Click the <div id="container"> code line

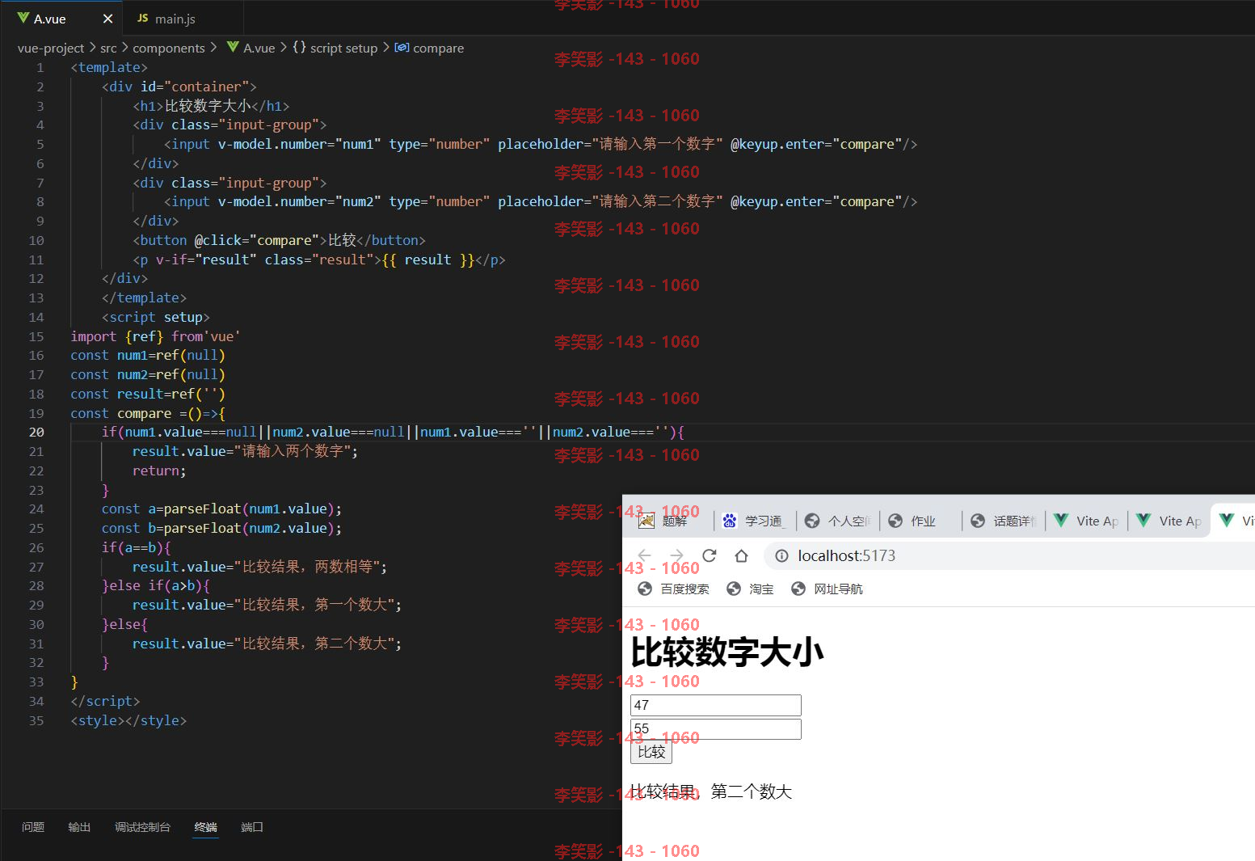tap(179, 87)
